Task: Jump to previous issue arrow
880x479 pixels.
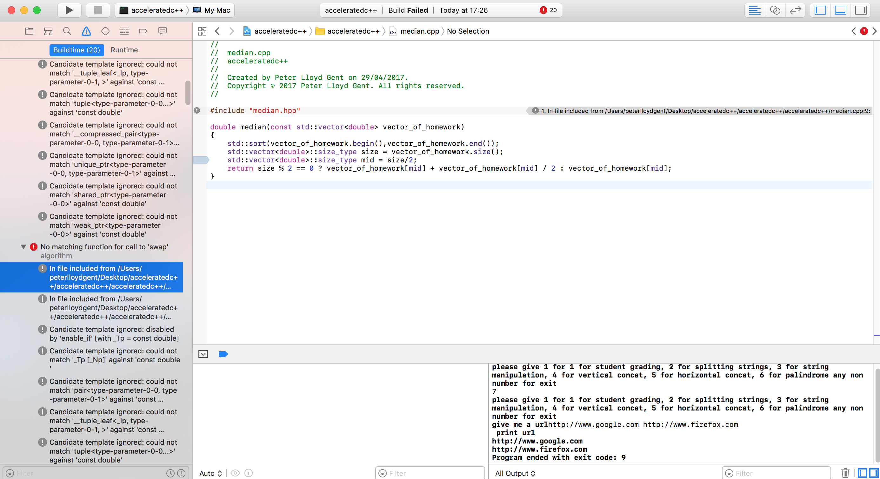Action: click(x=854, y=31)
